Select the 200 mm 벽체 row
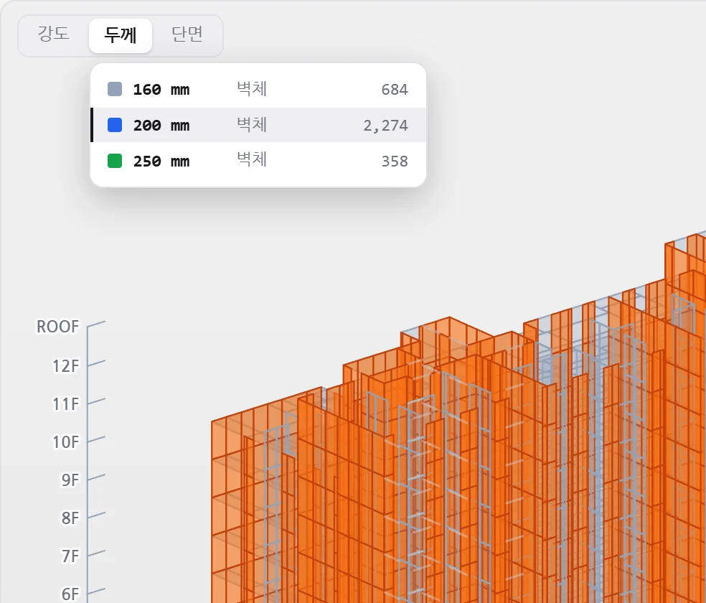 click(258, 125)
